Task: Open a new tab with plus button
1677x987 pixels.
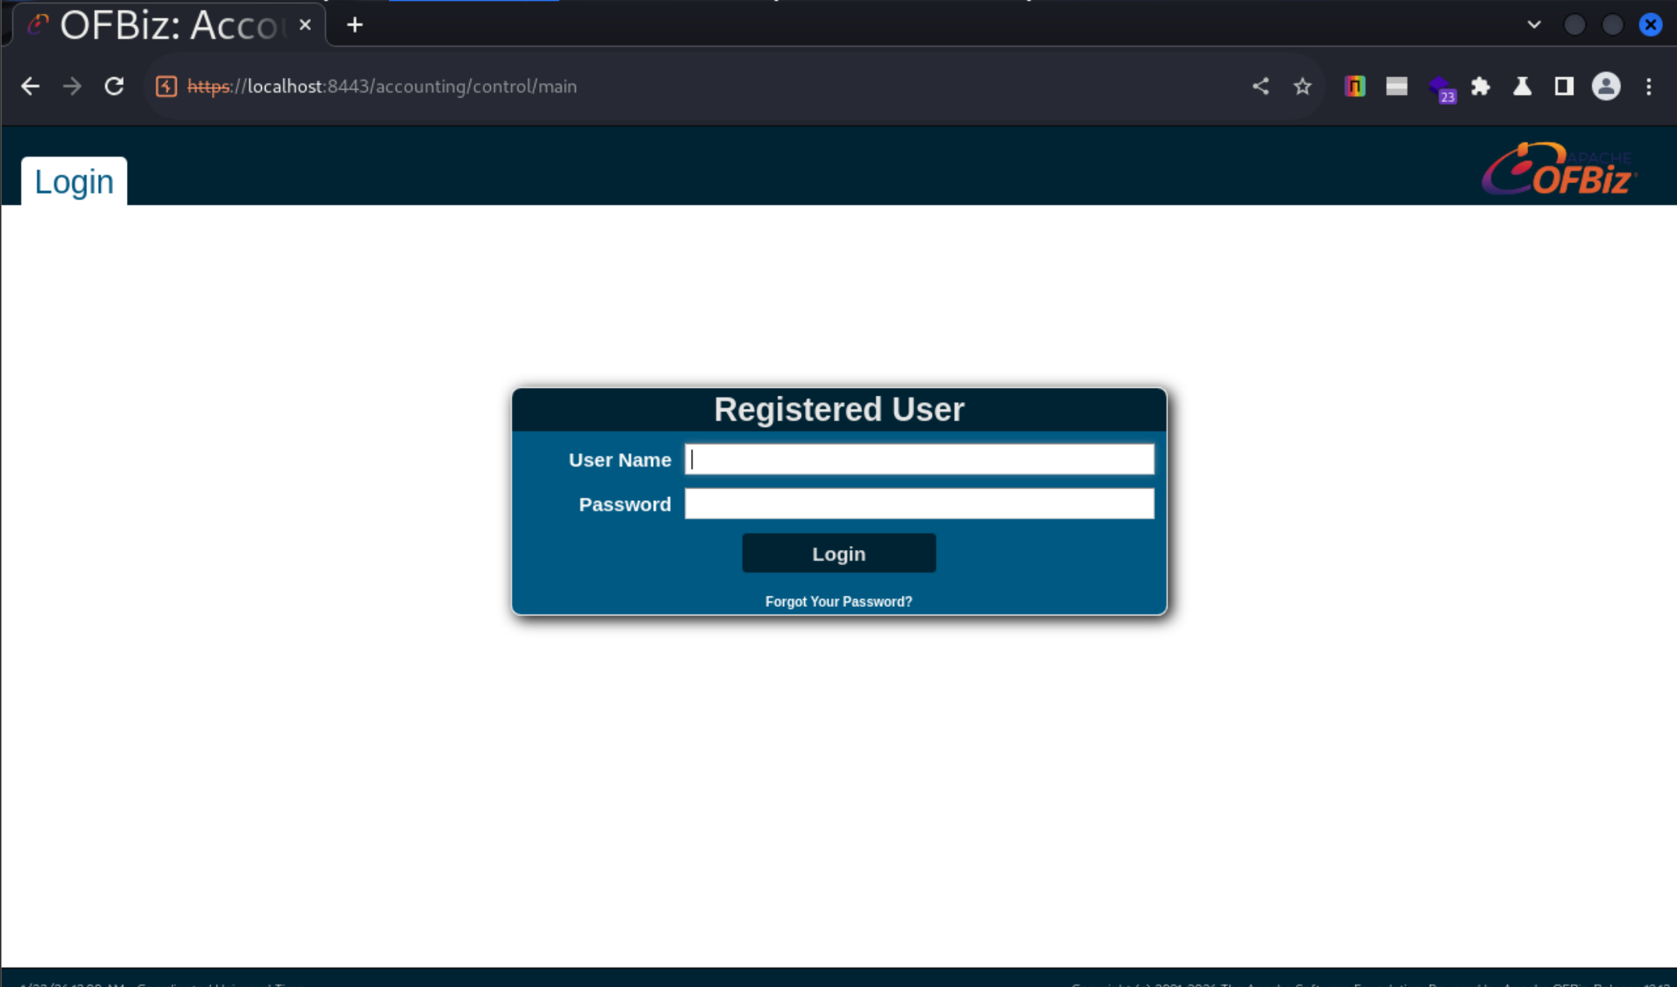Action: point(355,26)
